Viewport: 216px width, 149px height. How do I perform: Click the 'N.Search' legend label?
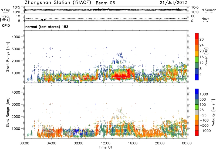point(208,10)
